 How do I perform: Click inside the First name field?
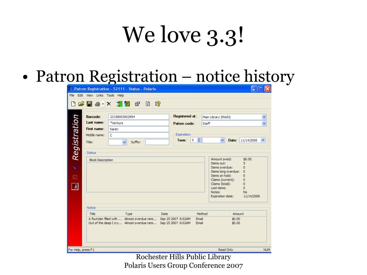pos(139,129)
